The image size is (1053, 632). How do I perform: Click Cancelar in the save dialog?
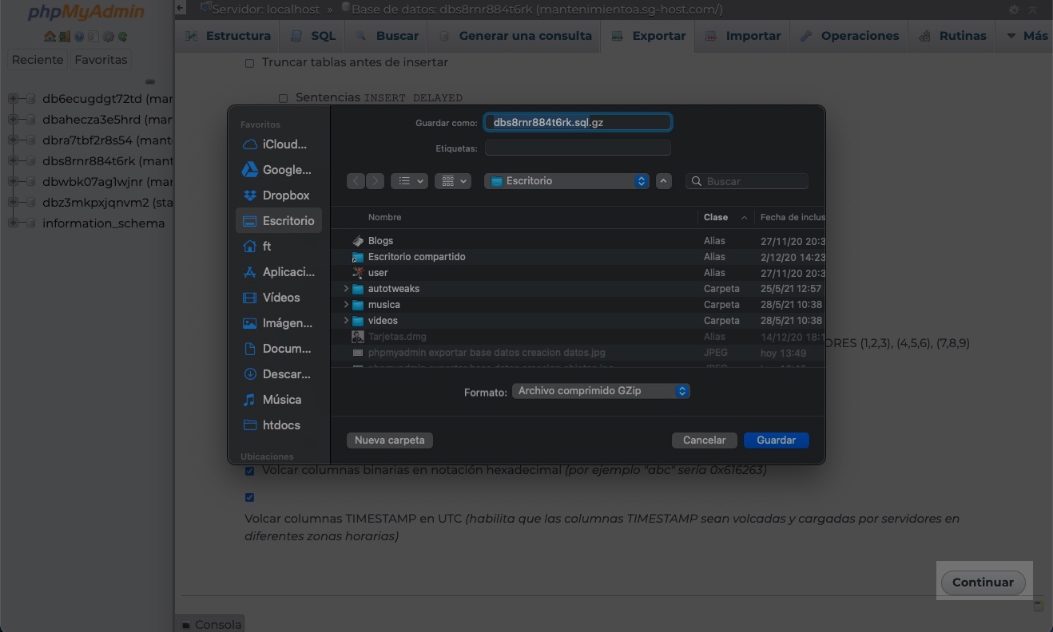pos(705,440)
